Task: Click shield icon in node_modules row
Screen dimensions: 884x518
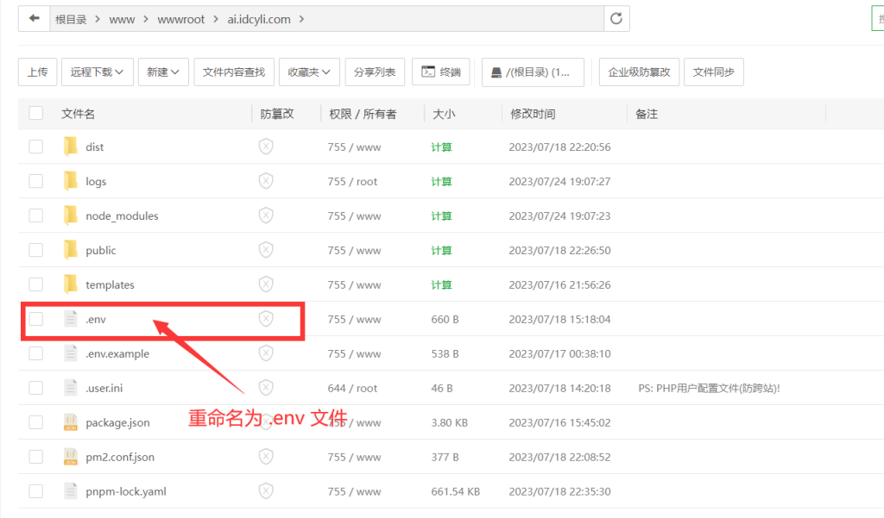Action: pyautogui.click(x=266, y=215)
